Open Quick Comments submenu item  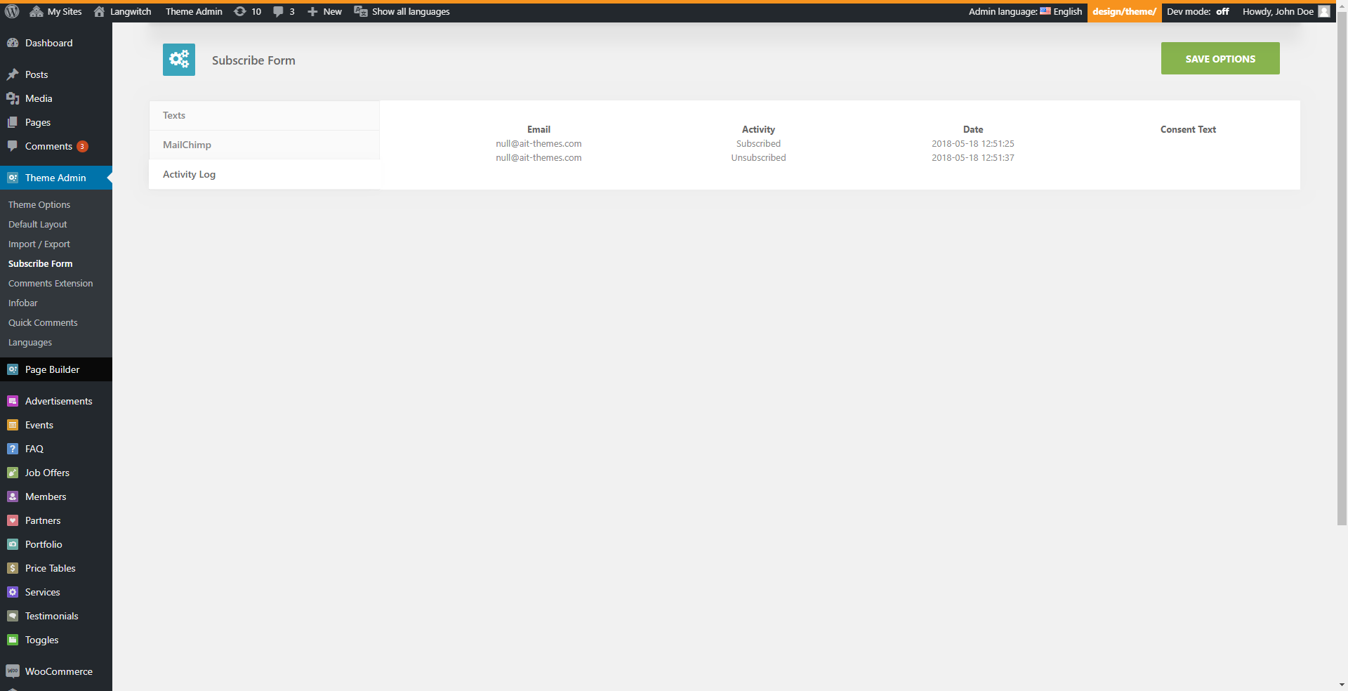[x=43, y=322]
